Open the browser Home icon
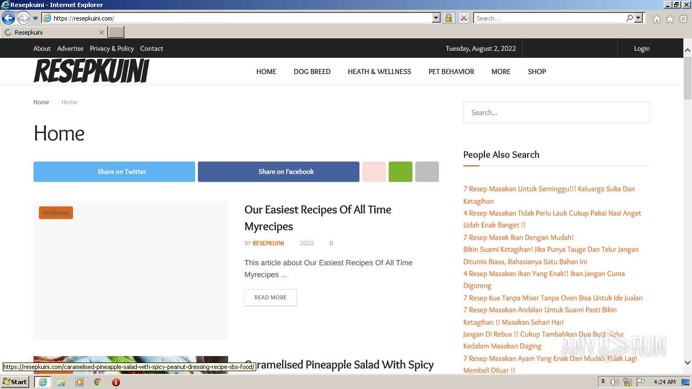 pyautogui.click(x=656, y=19)
